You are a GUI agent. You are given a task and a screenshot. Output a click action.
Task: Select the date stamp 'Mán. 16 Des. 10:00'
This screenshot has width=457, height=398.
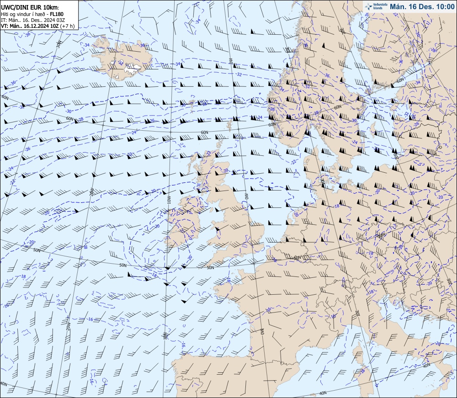pyautogui.click(x=422, y=6)
